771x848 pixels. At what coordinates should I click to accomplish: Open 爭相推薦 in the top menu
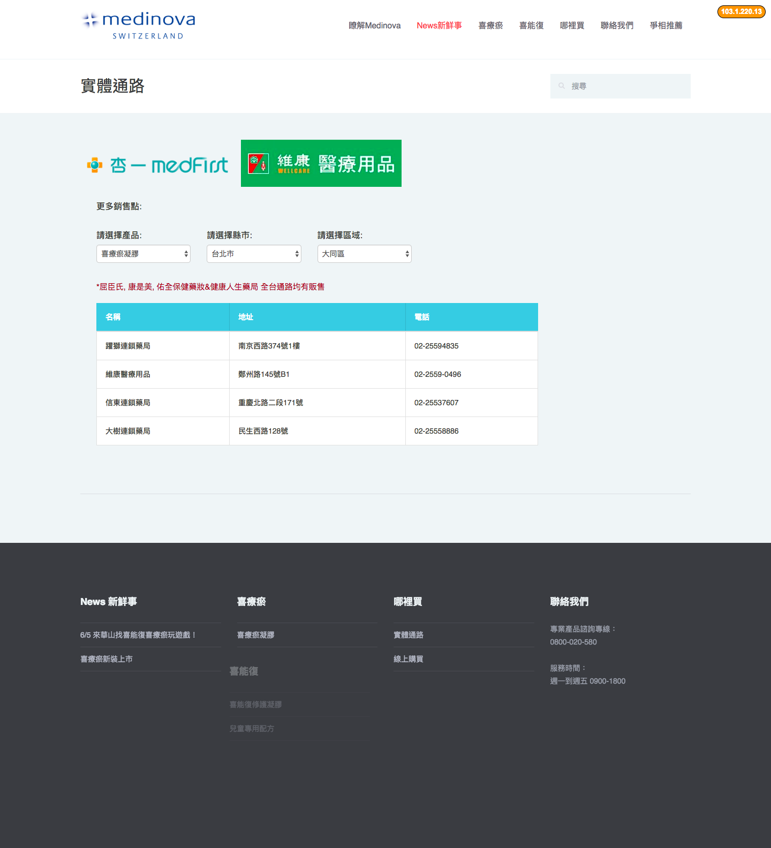pyautogui.click(x=666, y=26)
